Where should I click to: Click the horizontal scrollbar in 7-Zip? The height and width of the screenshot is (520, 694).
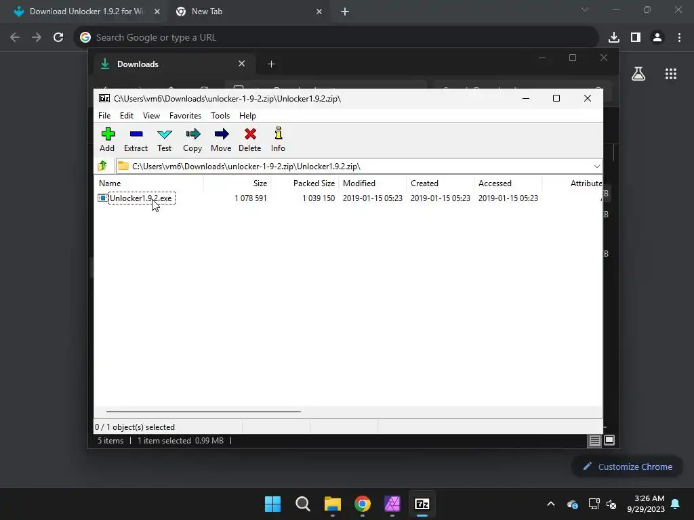tap(203, 411)
